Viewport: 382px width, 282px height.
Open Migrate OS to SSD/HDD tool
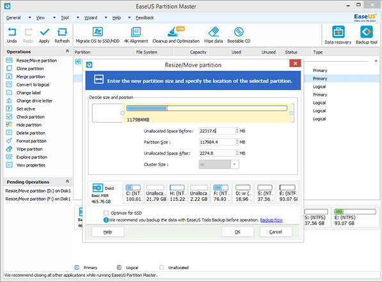[97, 32]
